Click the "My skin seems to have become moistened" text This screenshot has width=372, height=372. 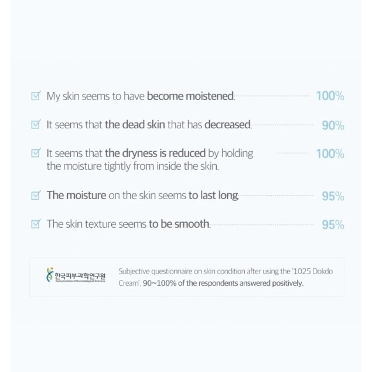tap(141, 96)
